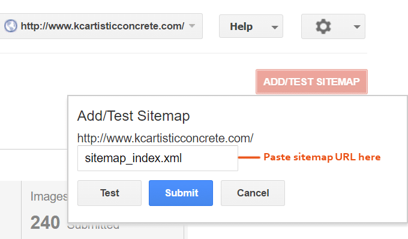The image size is (408, 239).
Task: Click the globe icon beside the site URL
Action: point(11,26)
